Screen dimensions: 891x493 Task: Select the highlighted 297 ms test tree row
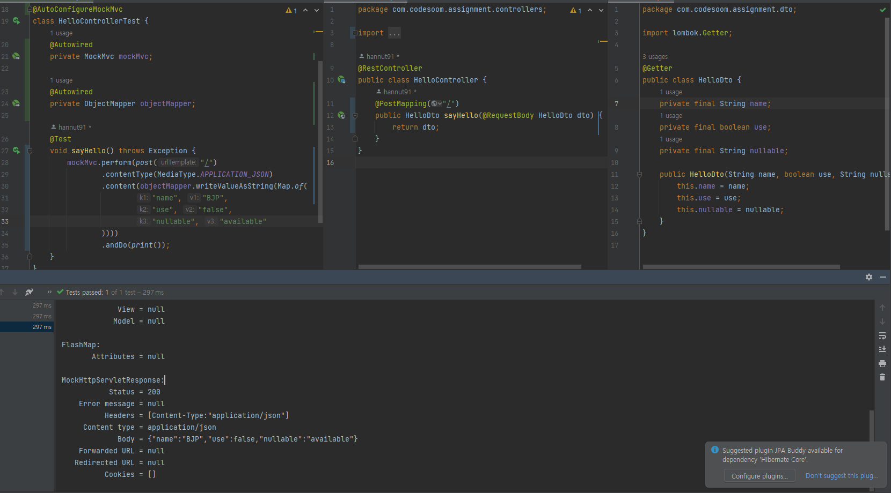coord(26,327)
